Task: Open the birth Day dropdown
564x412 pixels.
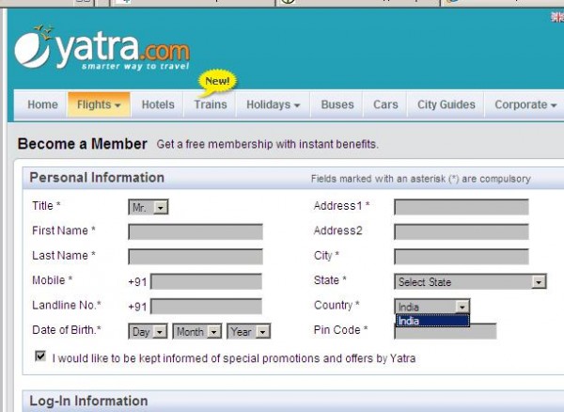Action: tap(148, 331)
